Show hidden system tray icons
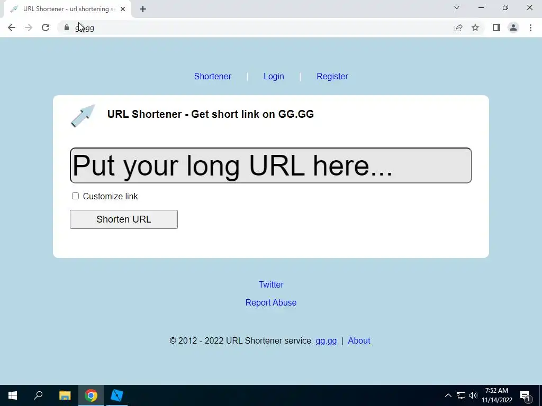Image resolution: width=542 pixels, height=406 pixels. point(448,395)
